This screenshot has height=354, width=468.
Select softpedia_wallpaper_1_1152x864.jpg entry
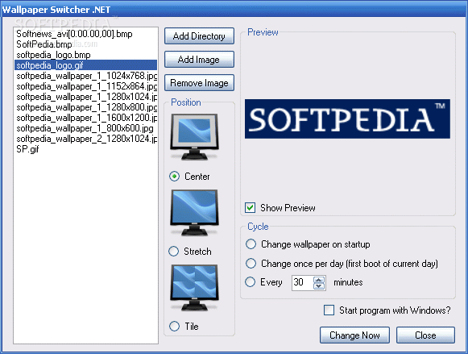click(x=85, y=86)
